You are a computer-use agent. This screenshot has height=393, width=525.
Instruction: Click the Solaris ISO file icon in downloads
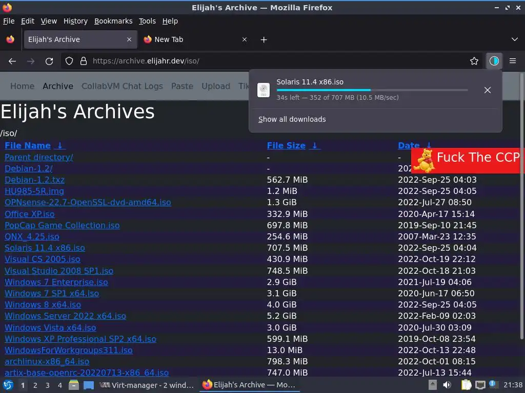[x=264, y=90]
